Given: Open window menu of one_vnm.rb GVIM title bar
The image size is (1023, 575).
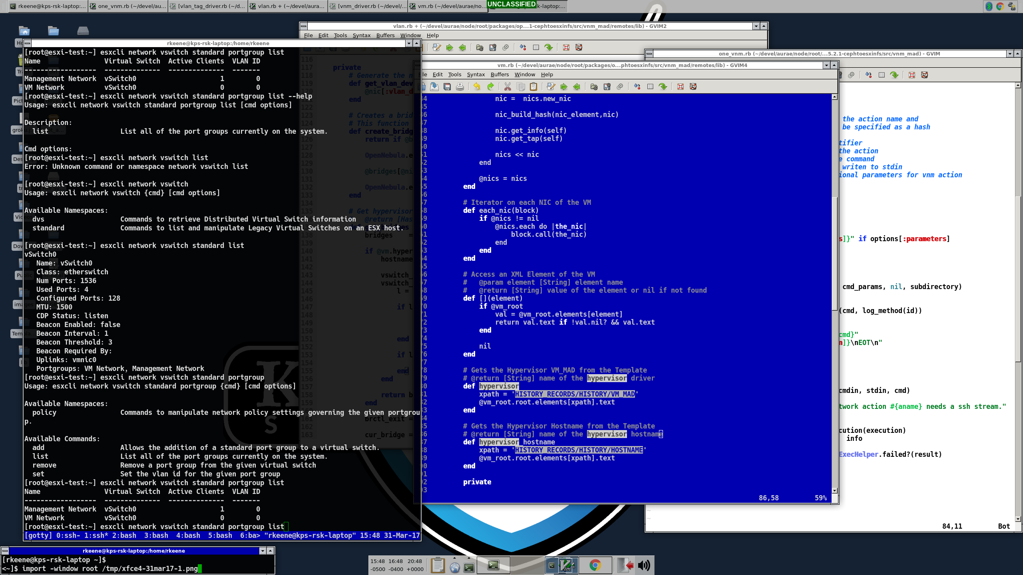Looking at the screenshot, I should tap(649, 54).
